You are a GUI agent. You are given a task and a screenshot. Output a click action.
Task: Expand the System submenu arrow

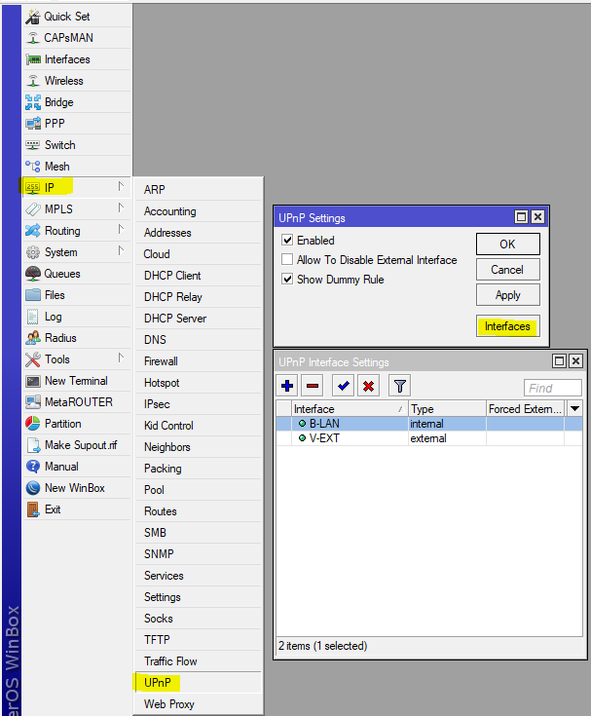click(121, 250)
